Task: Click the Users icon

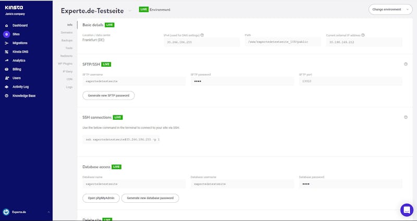Action: point(7,78)
